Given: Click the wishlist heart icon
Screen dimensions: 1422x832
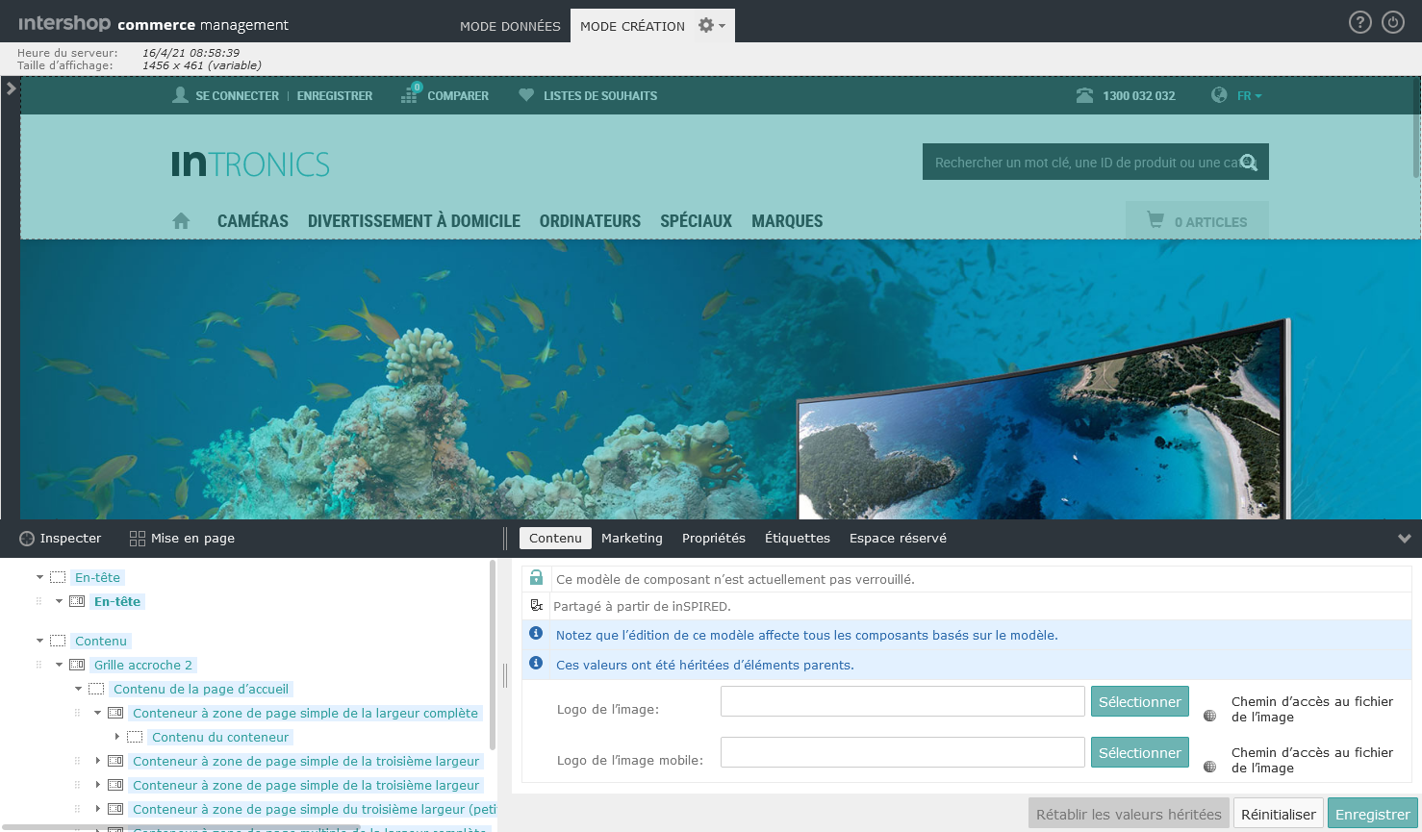Looking at the screenshot, I should [526, 95].
